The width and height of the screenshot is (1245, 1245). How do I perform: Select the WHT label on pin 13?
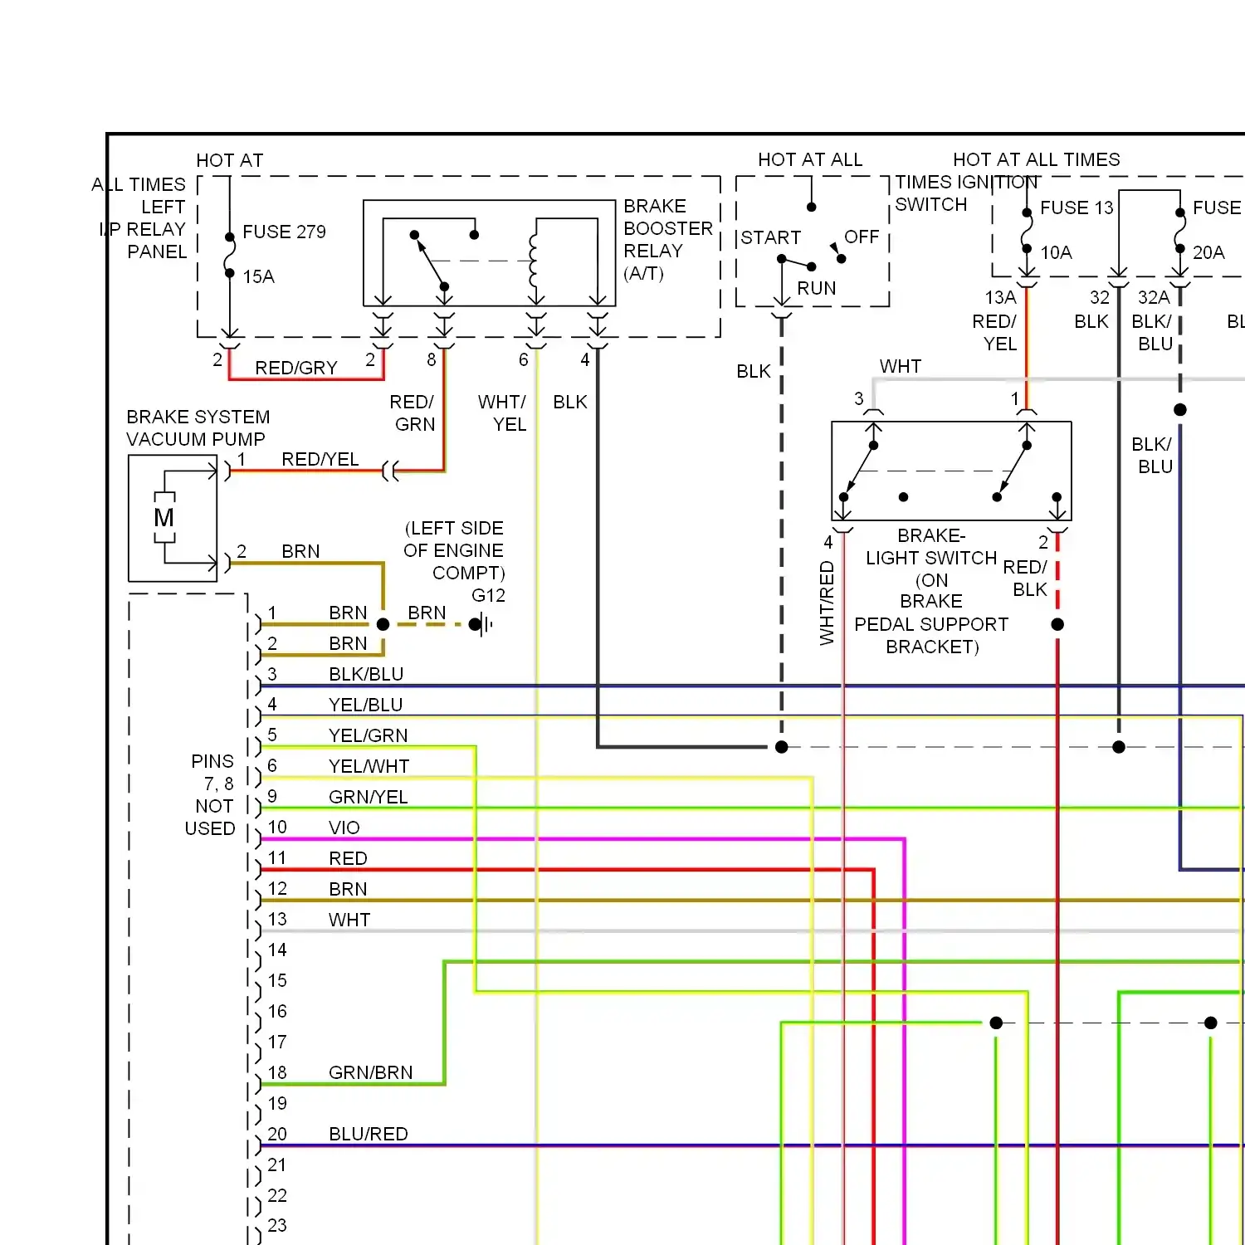(x=349, y=920)
